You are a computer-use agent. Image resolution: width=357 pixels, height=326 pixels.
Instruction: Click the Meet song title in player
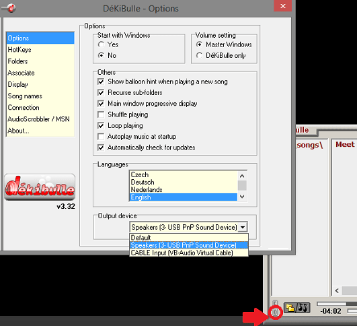point(345,144)
